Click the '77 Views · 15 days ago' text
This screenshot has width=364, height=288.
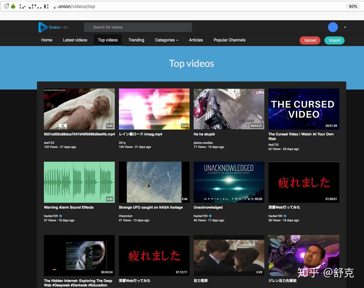pos(209,147)
